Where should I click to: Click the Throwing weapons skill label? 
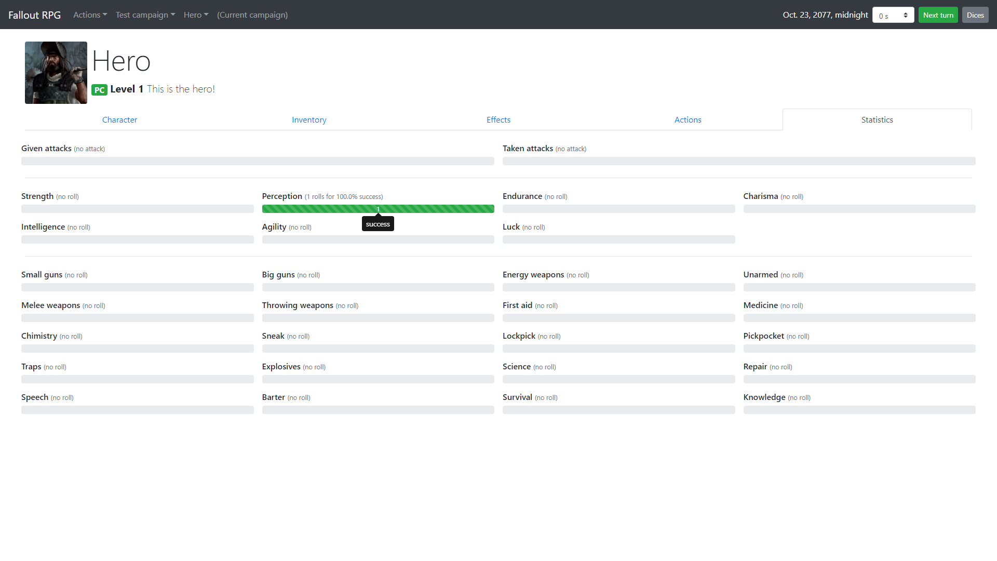tap(298, 305)
